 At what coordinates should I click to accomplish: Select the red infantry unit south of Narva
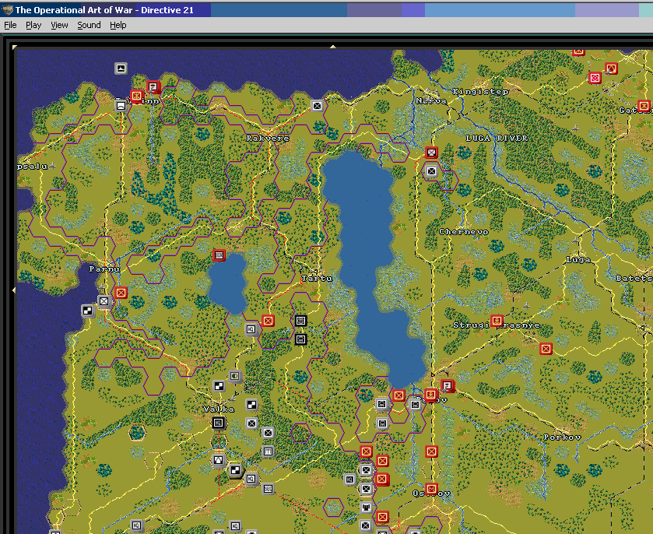pyautogui.click(x=431, y=153)
